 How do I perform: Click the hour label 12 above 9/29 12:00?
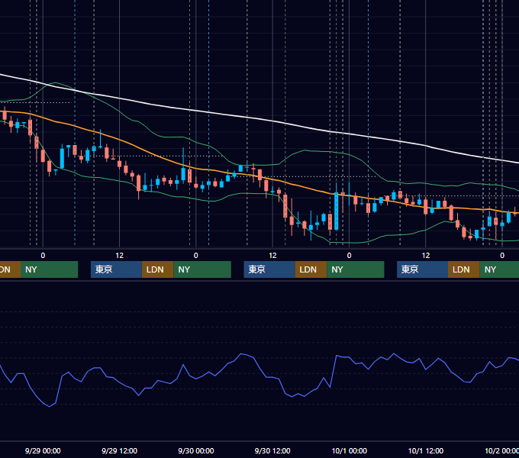pos(120,256)
